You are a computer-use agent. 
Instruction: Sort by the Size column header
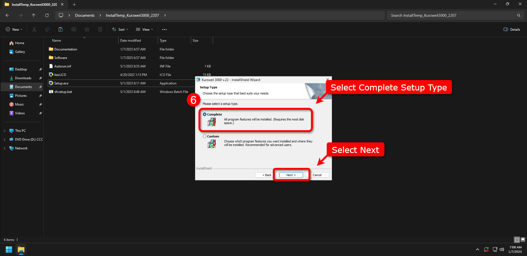tap(202, 41)
